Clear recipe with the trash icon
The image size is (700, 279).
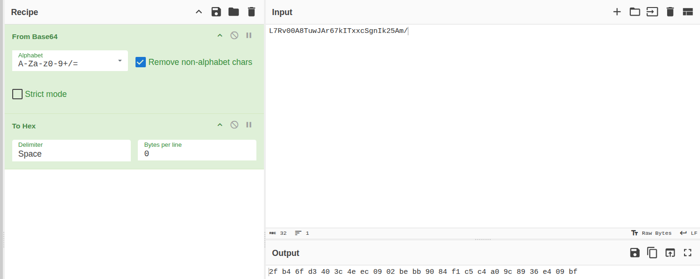(x=252, y=12)
